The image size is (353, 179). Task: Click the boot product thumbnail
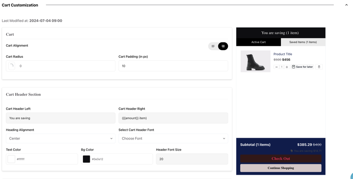[255, 61]
